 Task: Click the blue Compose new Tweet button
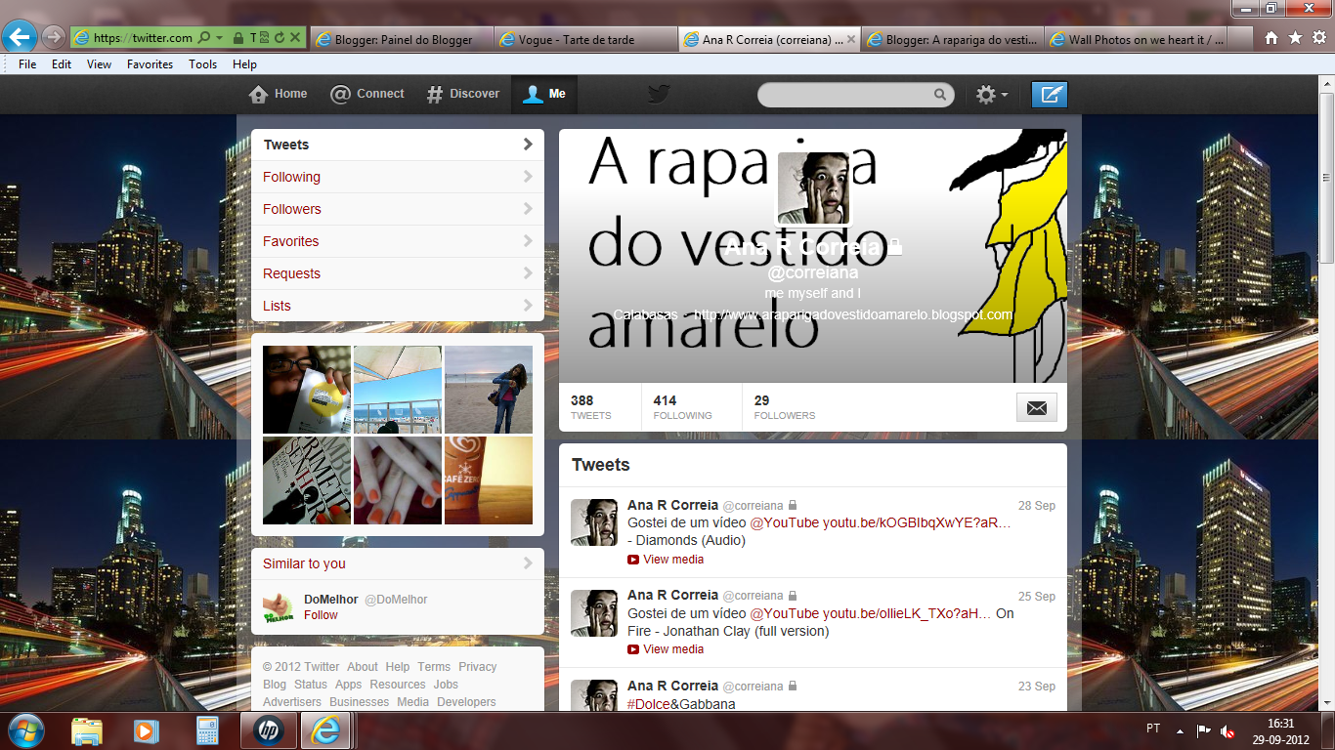pos(1050,95)
